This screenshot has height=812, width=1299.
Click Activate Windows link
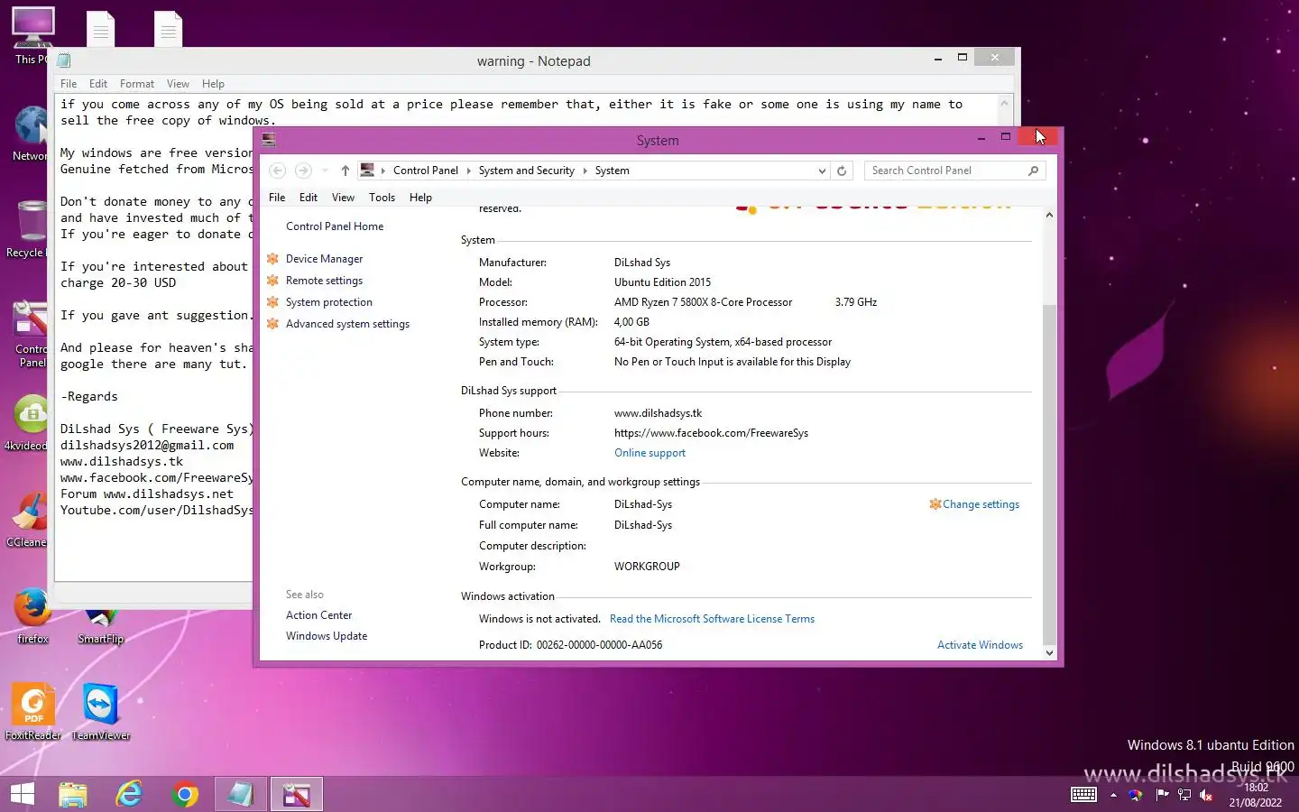[x=980, y=645]
